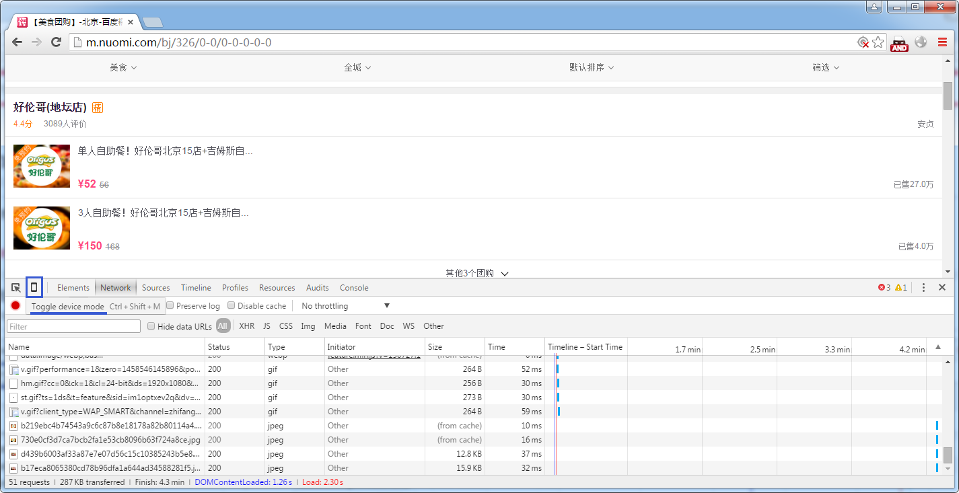The width and height of the screenshot is (959, 493).
Task: Click the red errors count indicator
Action: pyautogui.click(x=884, y=287)
